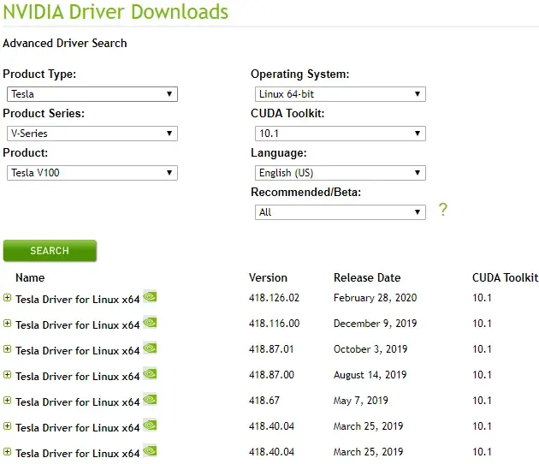This screenshot has height=464, width=539.
Task: Click the green question mark help icon
Action: pyautogui.click(x=443, y=210)
